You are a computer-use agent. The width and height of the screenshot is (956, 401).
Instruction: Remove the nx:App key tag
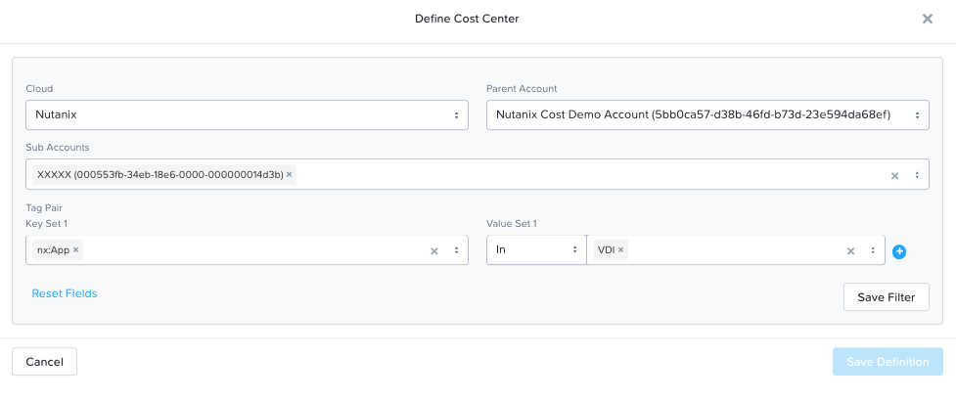(75, 249)
